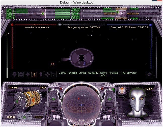
Task: Click the Топливо label
Action: (x=13, y=88)
